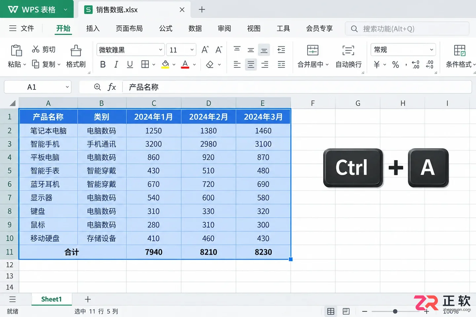This screenshot has width=476, height=317.
Task: Click column header F
Action: [313, 103]
